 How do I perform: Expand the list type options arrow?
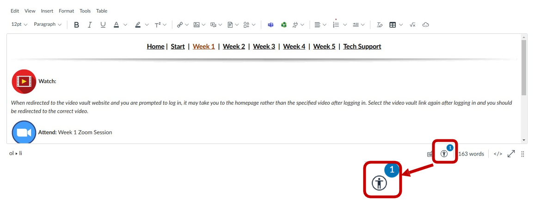click(x=344, y=25)
